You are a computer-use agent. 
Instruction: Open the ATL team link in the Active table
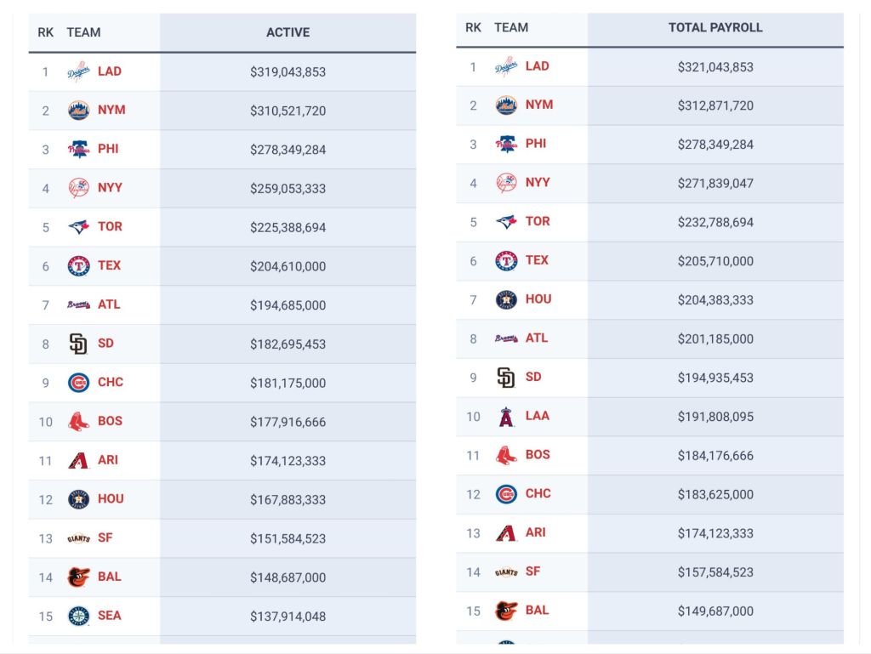pos(109,304)
